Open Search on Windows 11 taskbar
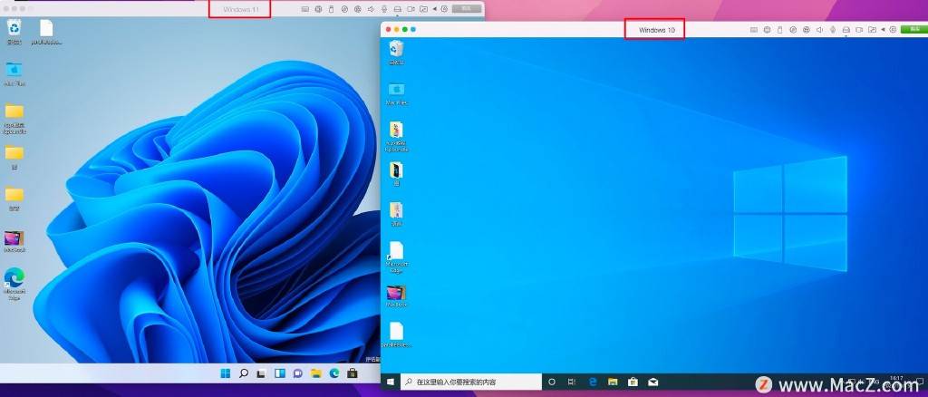This screenshot has height=397, width=928. coord(243,373)
